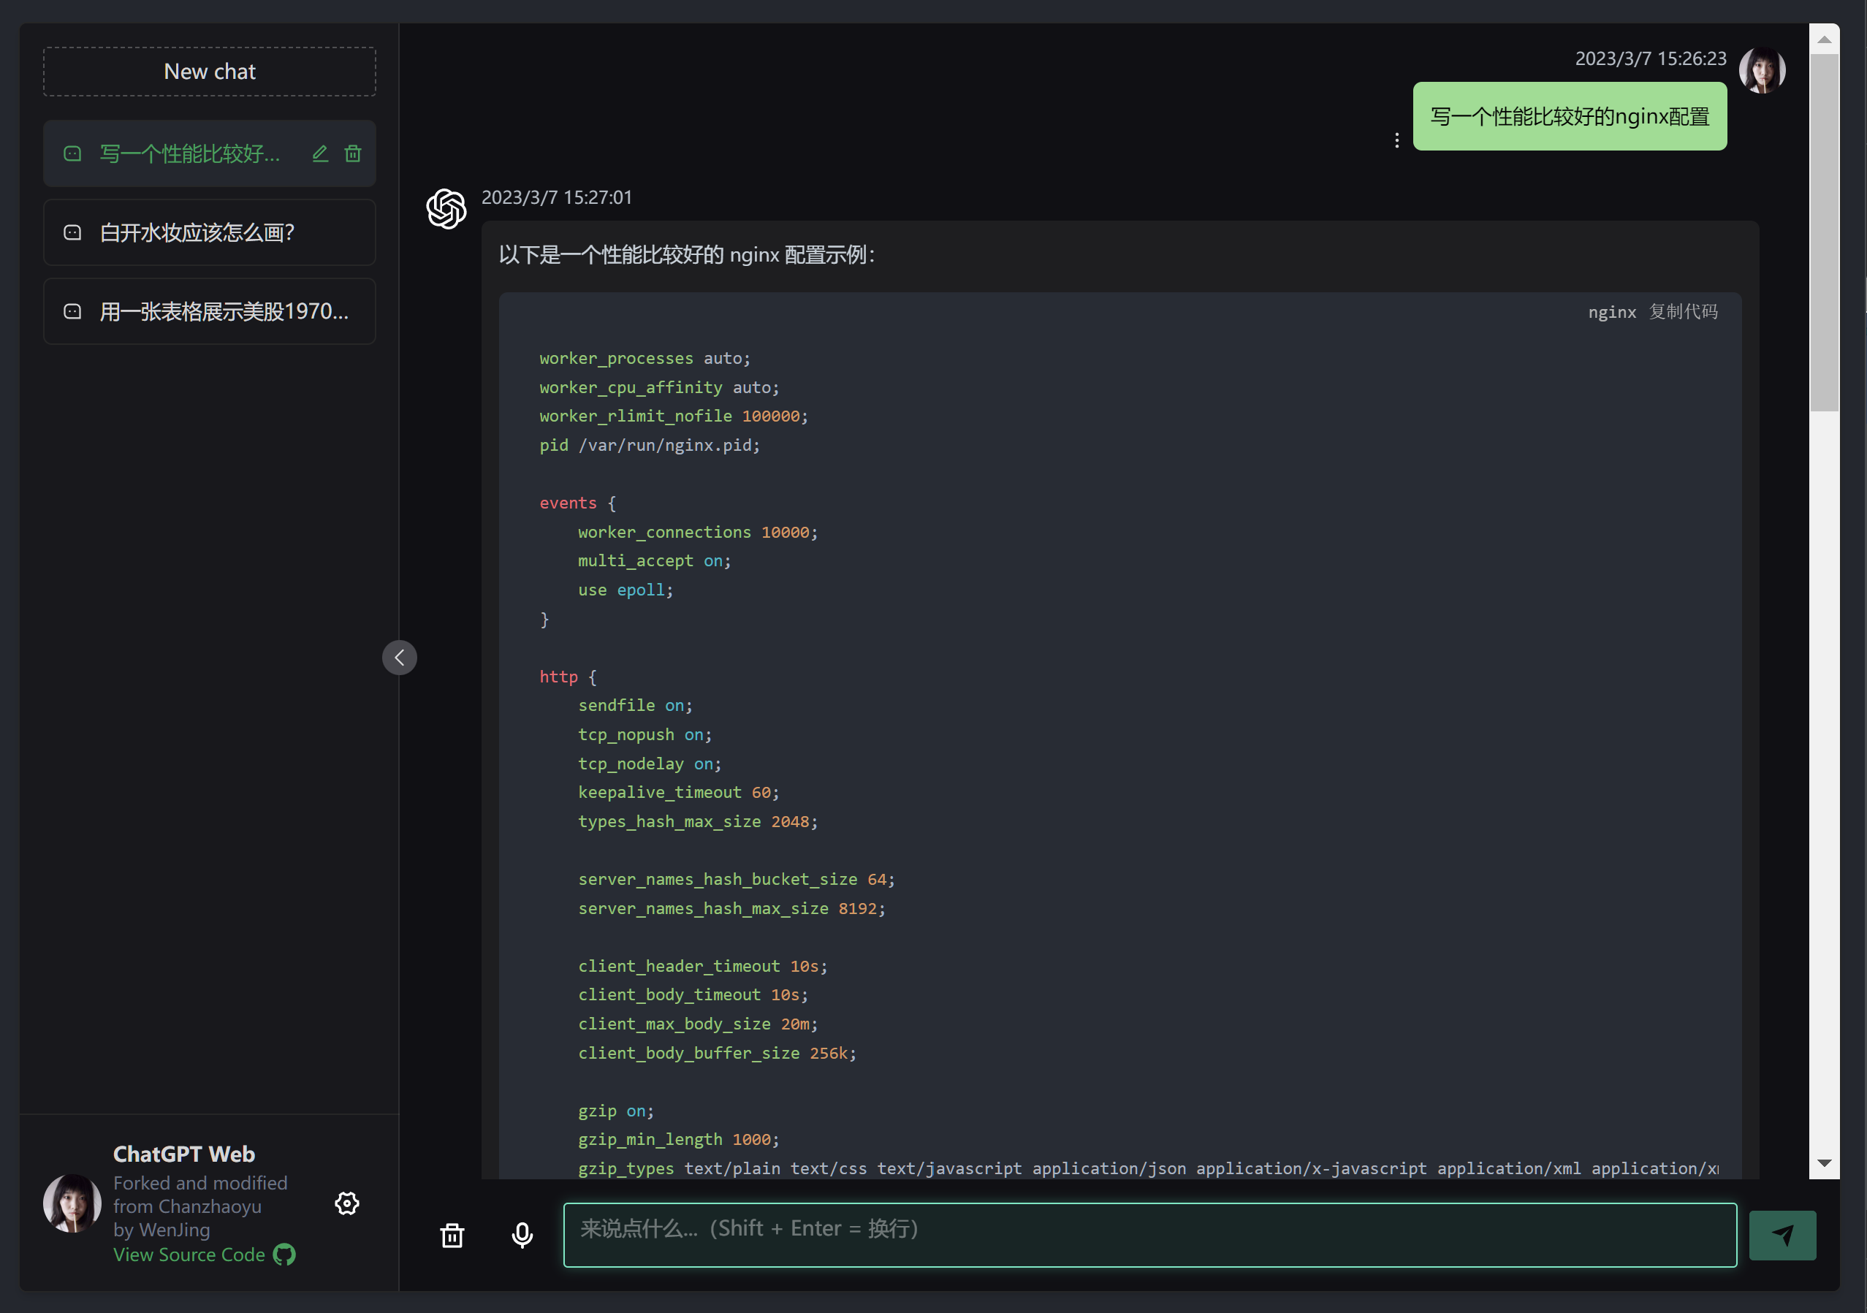
Task: Start a New chat
Action: [x=209, y=71]
